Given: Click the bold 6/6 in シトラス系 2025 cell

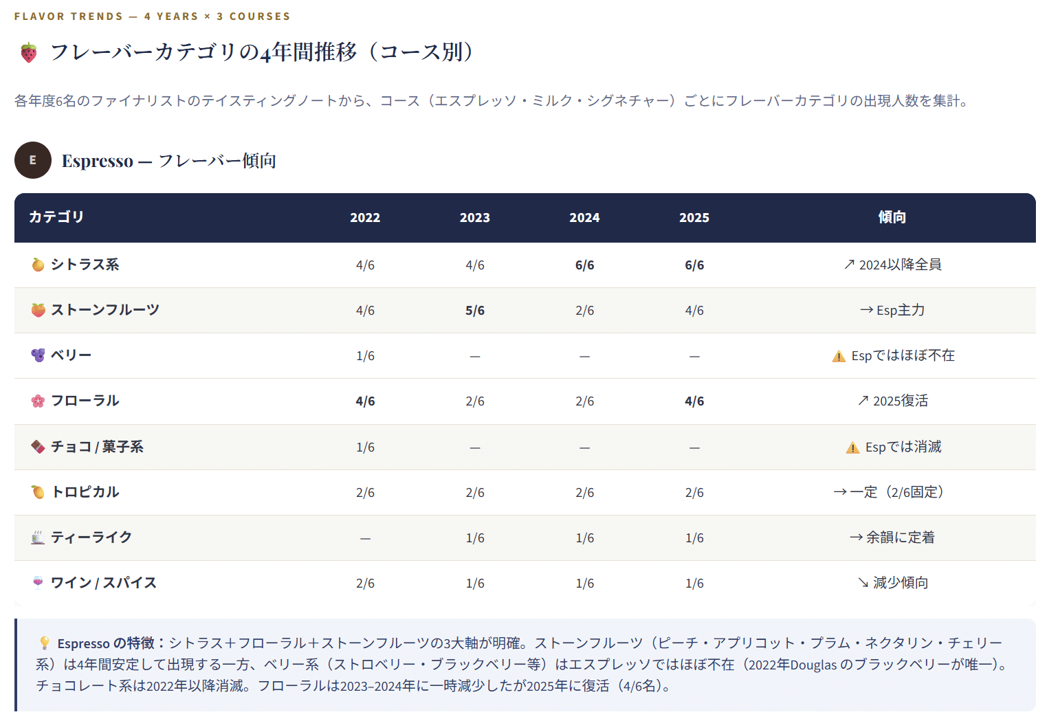Looking at the screenshot, I should point(694,265).
